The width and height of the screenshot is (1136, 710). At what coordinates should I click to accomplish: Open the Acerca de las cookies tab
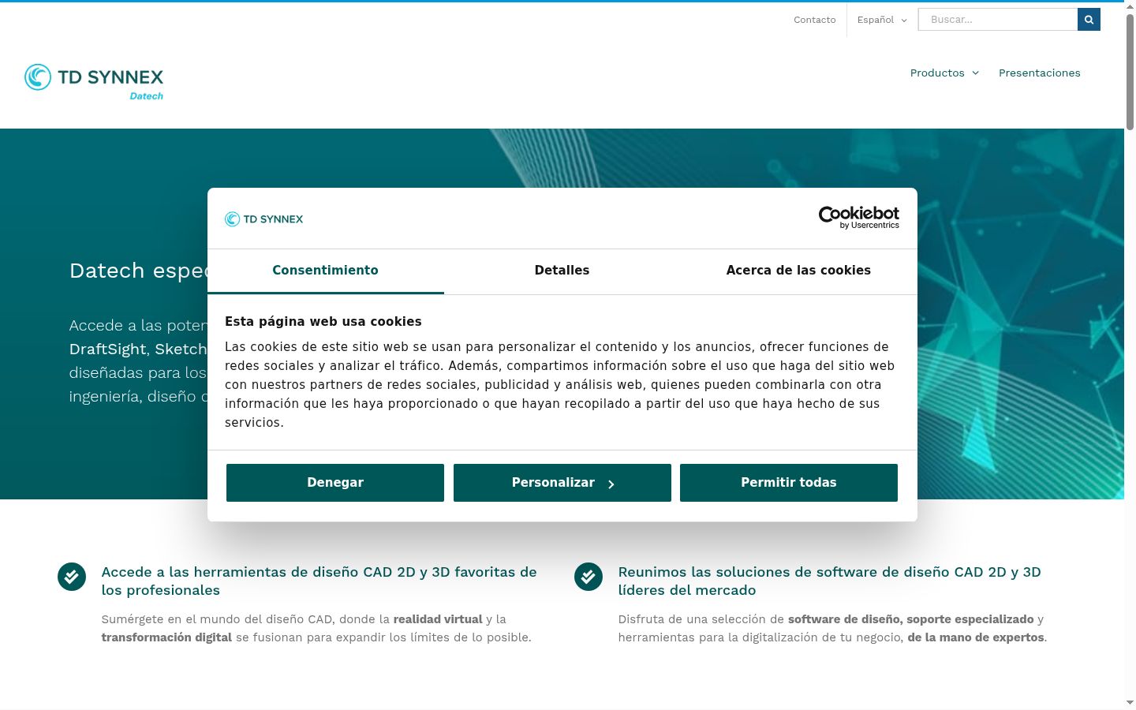(798, 271)
